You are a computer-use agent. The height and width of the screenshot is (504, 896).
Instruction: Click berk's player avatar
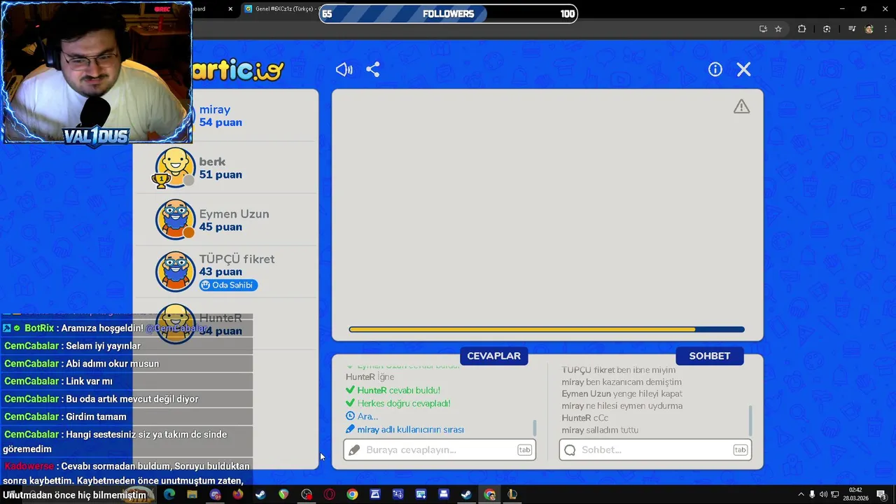tap(175, 167)
